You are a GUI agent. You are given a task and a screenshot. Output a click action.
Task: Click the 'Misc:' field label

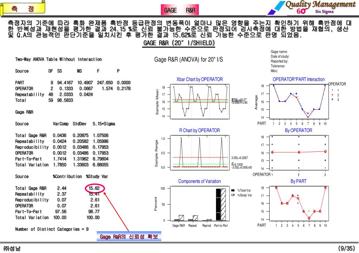coord(274,71)
